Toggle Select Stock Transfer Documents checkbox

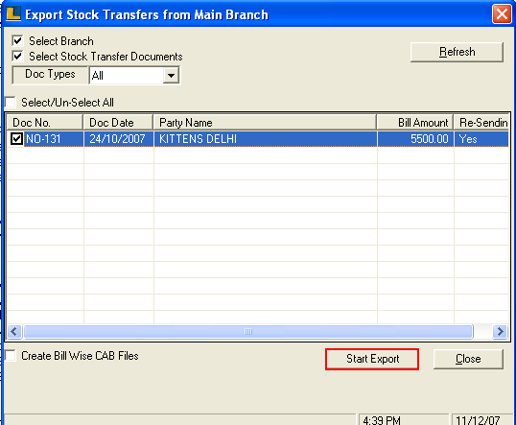pos(17,56)
